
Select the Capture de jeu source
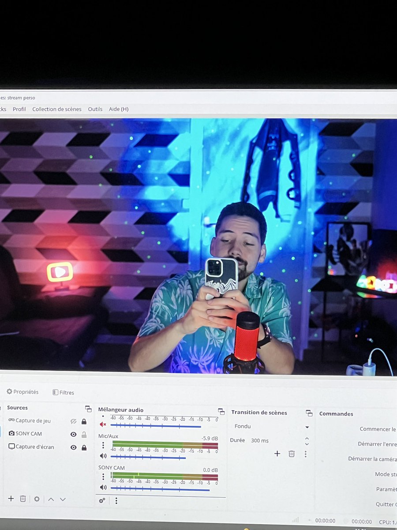tap(29, 421)
